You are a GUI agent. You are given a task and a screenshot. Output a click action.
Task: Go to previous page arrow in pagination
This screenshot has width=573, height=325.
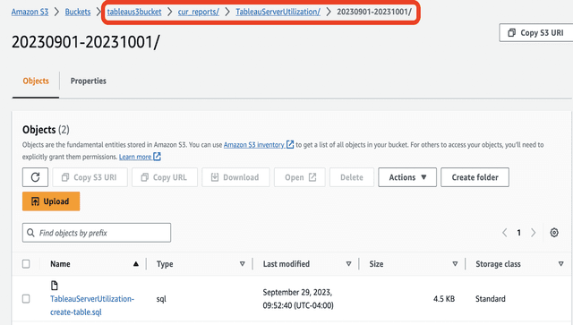(x=505, y=233)
